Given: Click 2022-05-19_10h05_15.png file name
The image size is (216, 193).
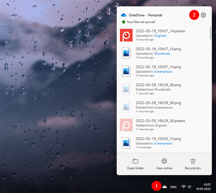Looking at the screenshot, I should pyautogui.click(x=158, y=139).
